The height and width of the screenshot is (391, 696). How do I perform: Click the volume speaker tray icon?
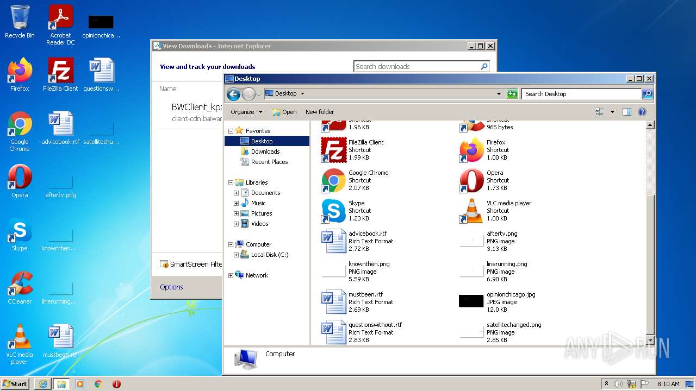(x=618, y=384)
